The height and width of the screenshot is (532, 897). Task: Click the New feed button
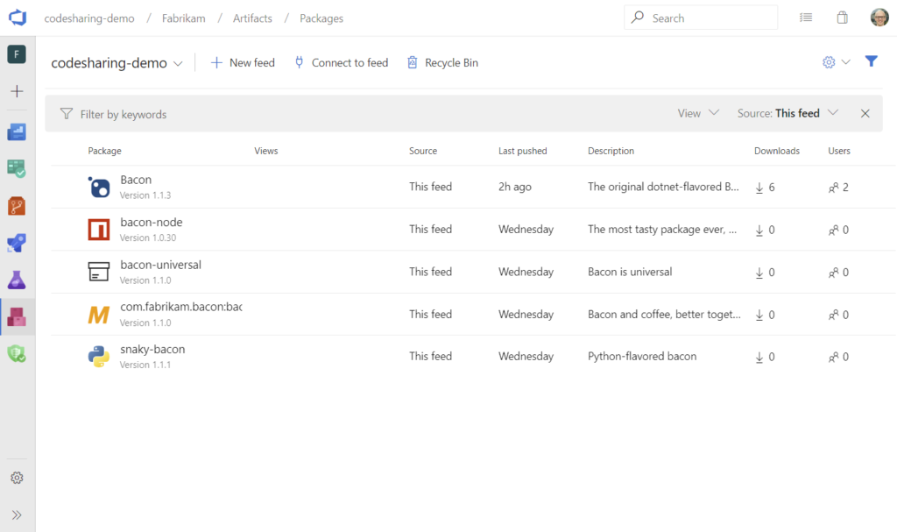click(243, 63)
